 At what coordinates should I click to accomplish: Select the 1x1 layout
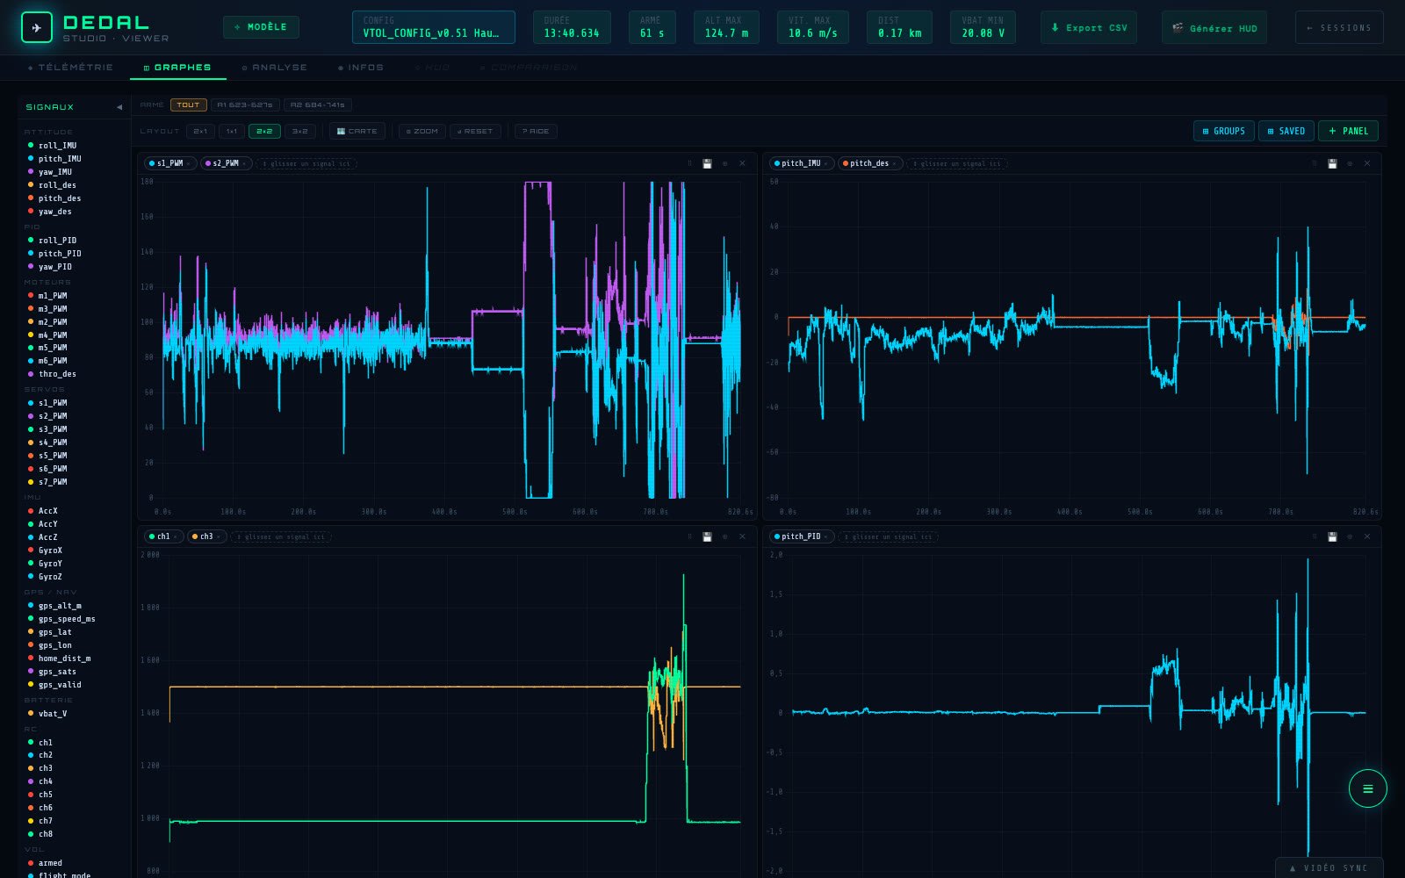click(x=232, y=131)
